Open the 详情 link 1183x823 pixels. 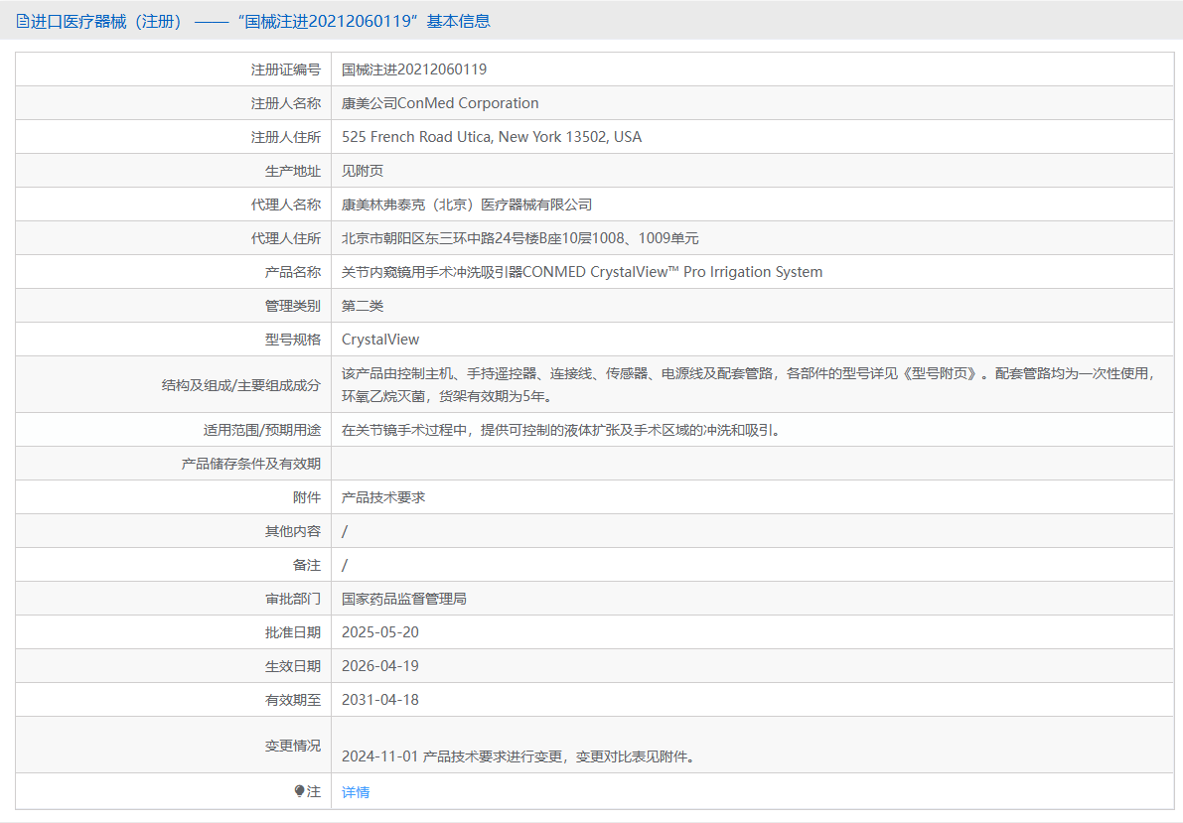[x=356, y=792]
